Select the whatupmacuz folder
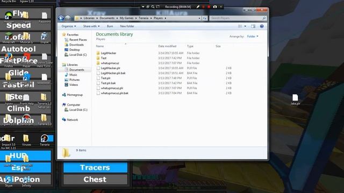The image size is (344, 193). (107, 63)
